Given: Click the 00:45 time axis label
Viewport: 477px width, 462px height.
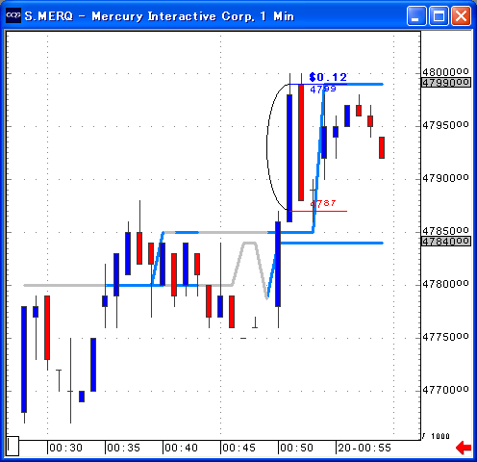Looking at the screenshot, I should [x=238, y=448].
